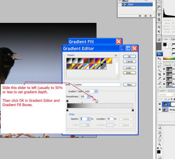Click the opacity midpoint diamond marker

[82, 102]
